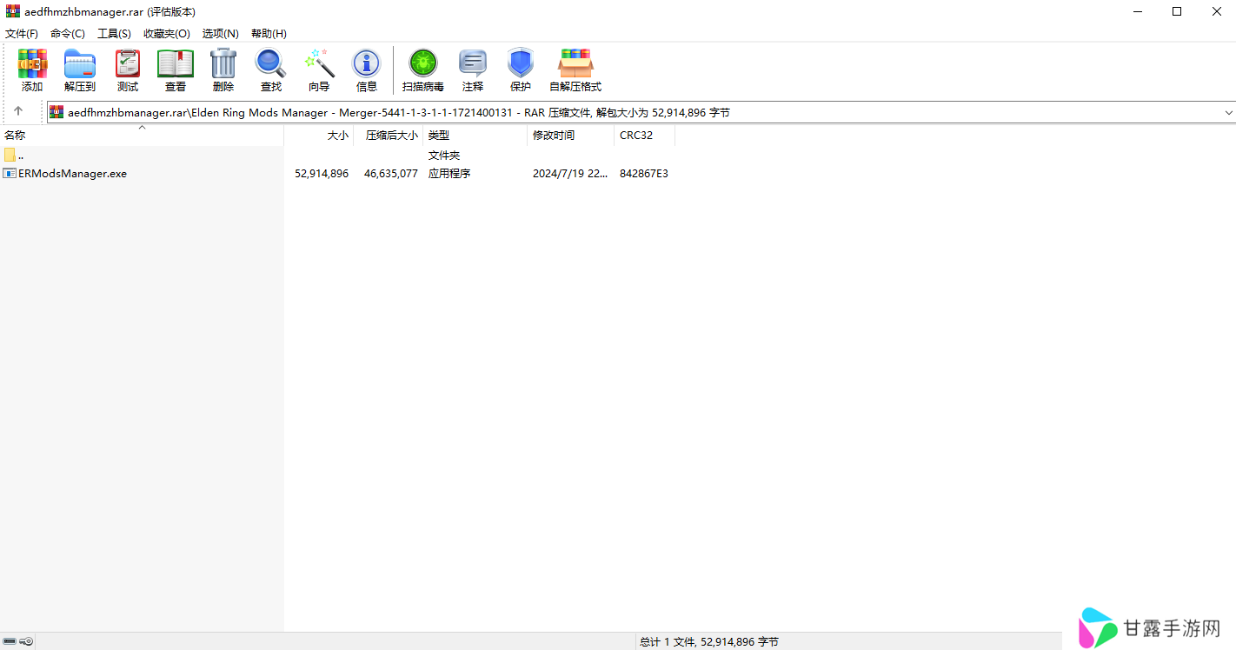Click the 查看 (View) book icon
The width and height of the screenshot is (1236, 650).
[x=176, y=63]
